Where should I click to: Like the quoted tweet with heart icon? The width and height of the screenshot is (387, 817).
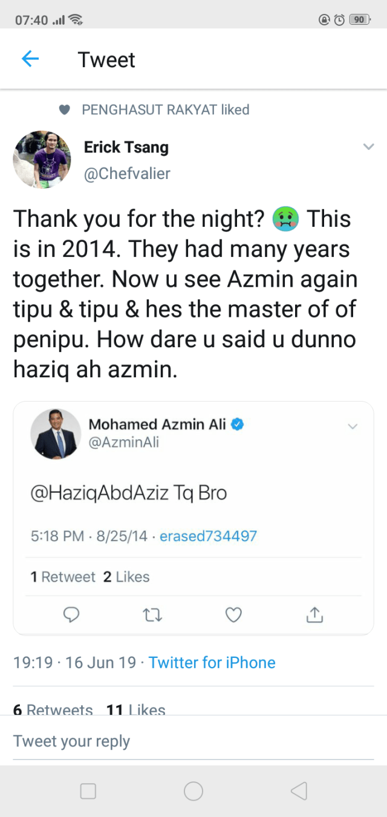click(x=233, y=615)
